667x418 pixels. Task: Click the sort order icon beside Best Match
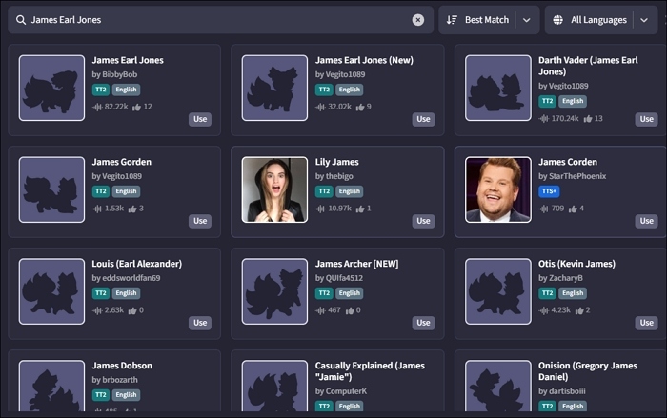click(452, 20)
